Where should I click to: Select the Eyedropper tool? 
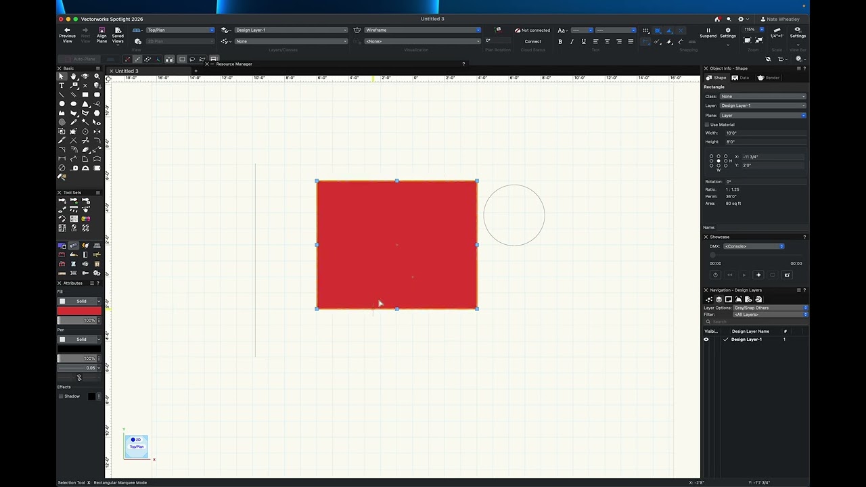73,122
